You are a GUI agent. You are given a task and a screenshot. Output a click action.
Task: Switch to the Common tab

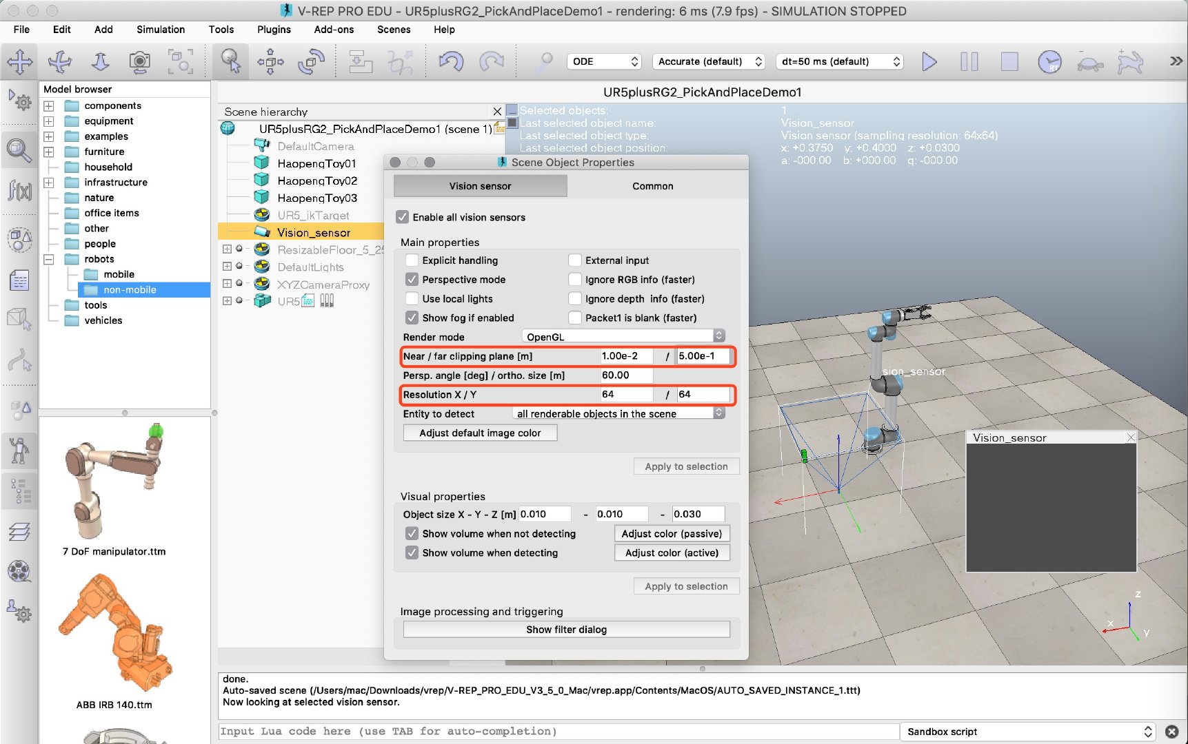click(652, 185)
